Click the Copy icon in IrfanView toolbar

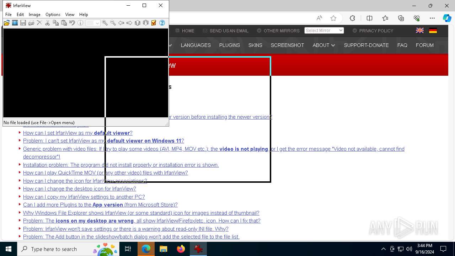[x=56, y=23]
